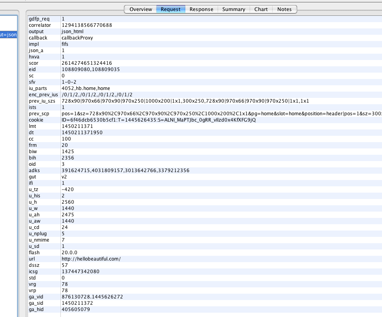The image size is (382, 317).
Task: Select the 'callbackProxy' callback value
Action: point(77,38)
